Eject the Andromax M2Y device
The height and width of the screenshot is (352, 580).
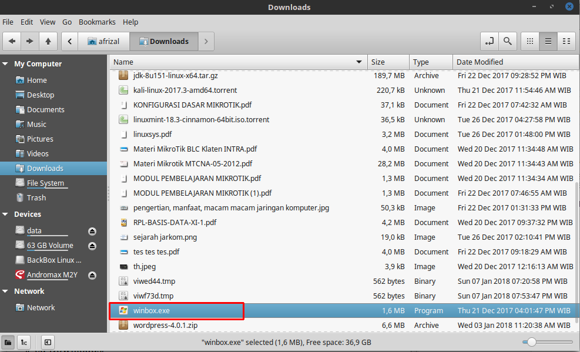pyautogui.click(x=92, y=276)
